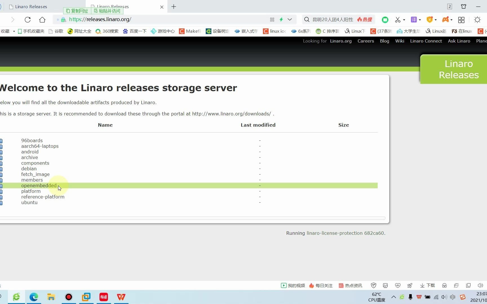Follow the linaro-license-protection 682ca60 link

[x=345, y=233]
